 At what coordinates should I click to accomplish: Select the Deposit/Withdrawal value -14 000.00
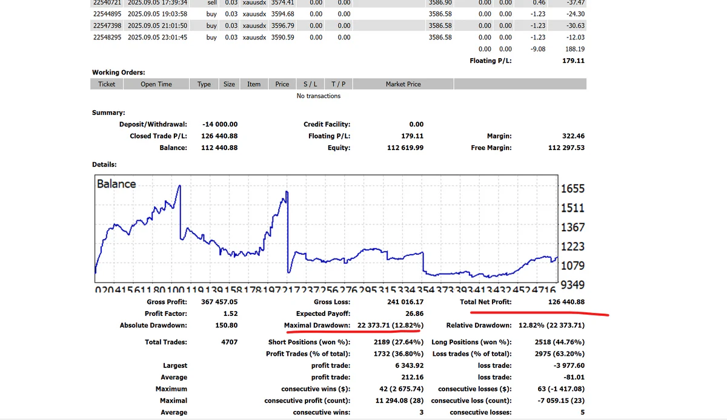pyautogui.click(x=219, y=124)
